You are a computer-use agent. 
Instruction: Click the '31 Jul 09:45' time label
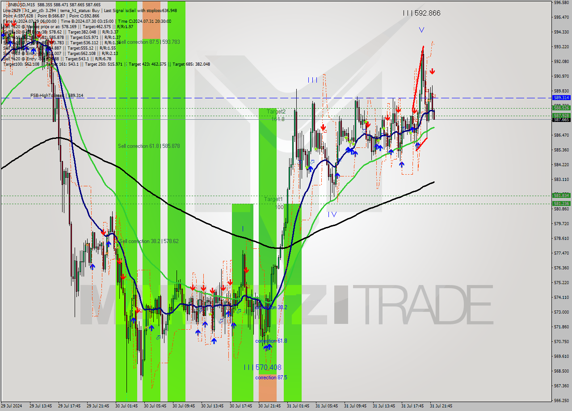(355, 406)
